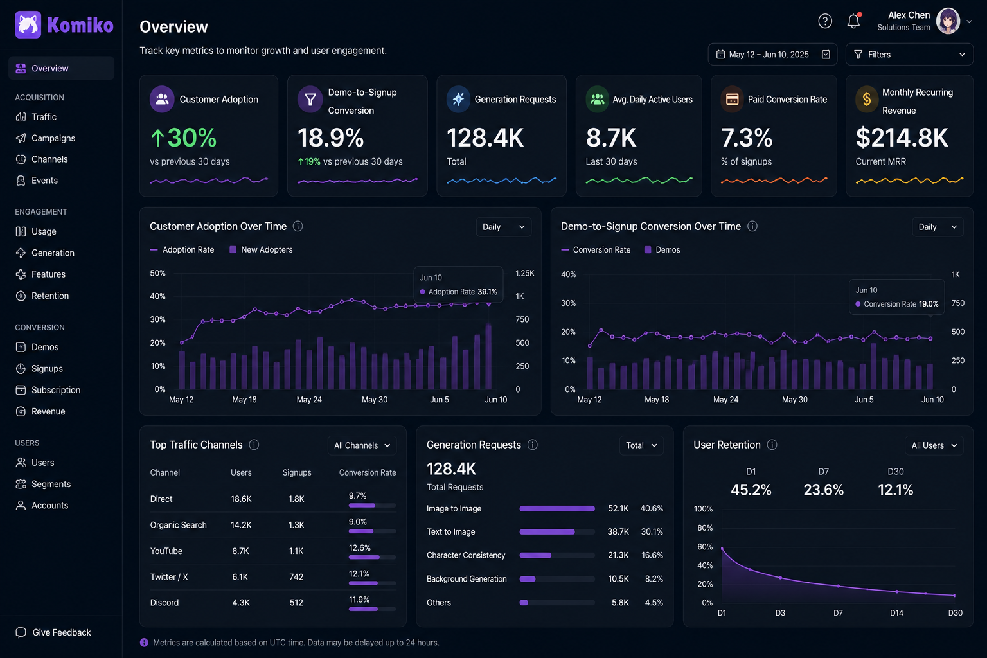The width and height of the screenshot is (987, 658).
Task: Open notifications bell icon
Action: [853, 21]
